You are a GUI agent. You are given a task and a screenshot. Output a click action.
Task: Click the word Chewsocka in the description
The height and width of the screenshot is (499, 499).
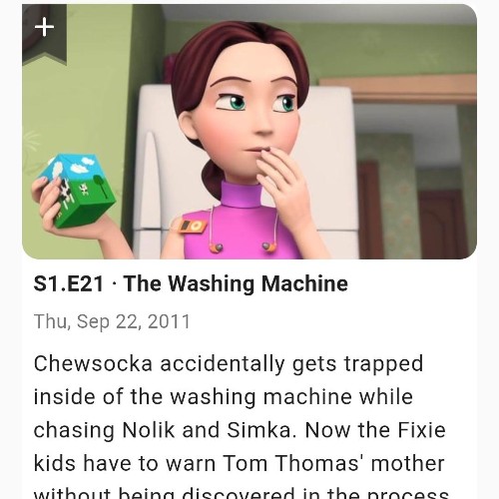93,363
